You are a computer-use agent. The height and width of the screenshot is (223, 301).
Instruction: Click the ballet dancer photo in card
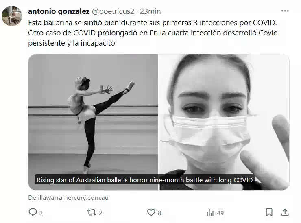pos(93,122)
